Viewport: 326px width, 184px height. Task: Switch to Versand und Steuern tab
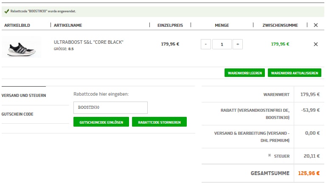point(24,96)
